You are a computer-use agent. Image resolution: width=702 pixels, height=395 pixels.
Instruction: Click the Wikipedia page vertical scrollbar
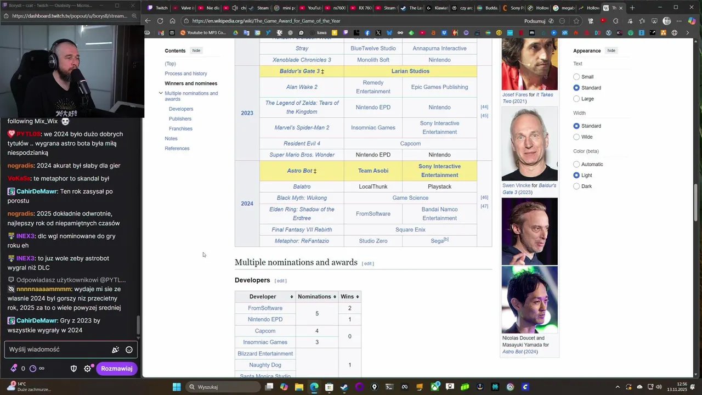697,203
